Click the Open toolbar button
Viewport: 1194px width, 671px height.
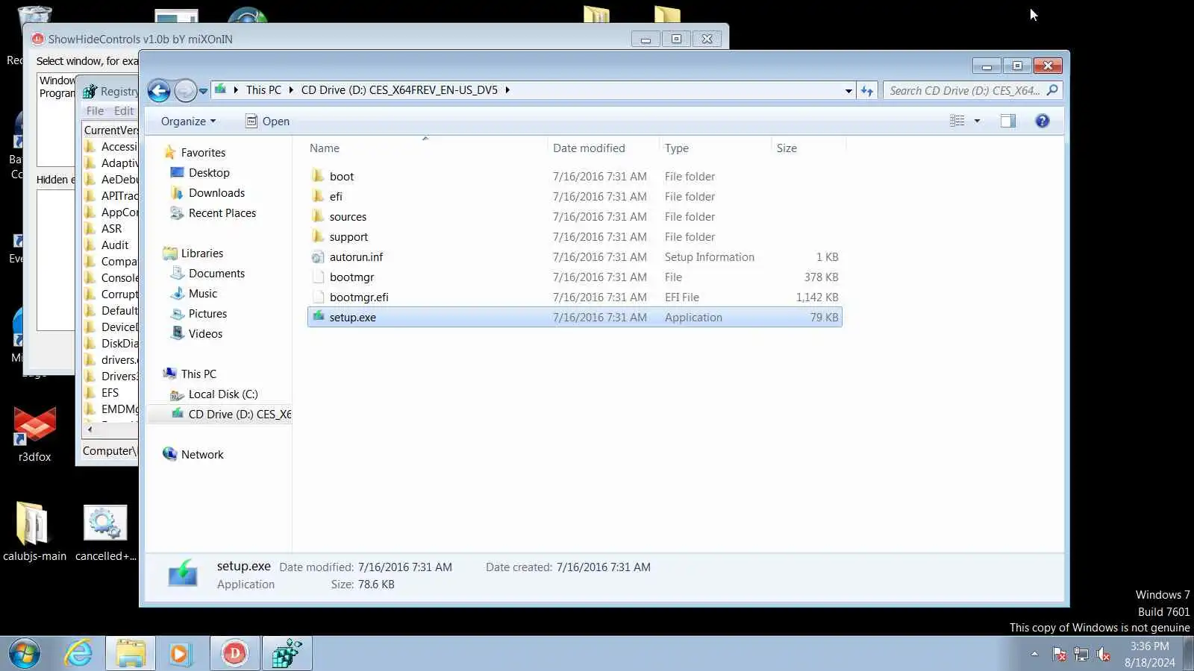coord(267,122)
